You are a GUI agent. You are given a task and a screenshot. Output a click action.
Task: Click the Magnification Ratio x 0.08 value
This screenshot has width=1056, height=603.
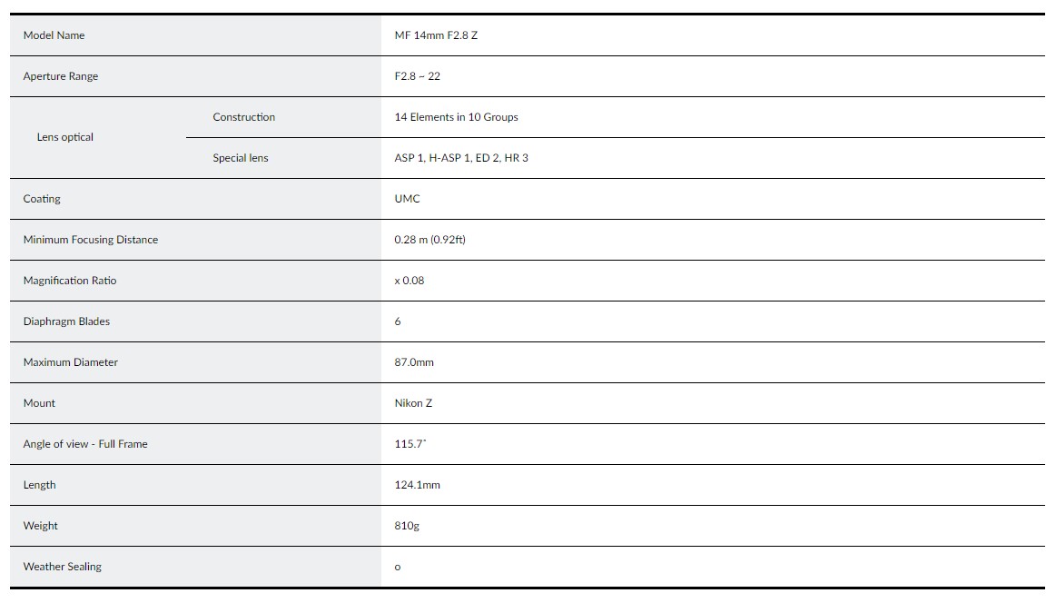[410, 281]
